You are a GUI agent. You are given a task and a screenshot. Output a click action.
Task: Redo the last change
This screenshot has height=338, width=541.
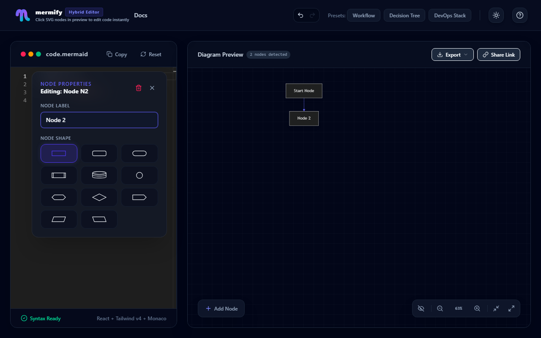point(312,16)
